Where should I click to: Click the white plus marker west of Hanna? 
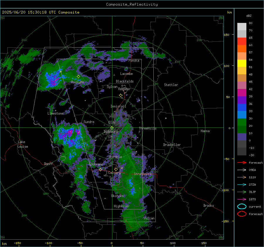click(166, 118)
